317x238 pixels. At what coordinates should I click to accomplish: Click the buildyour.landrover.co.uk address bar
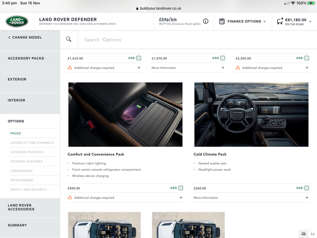tap(158, 8)
